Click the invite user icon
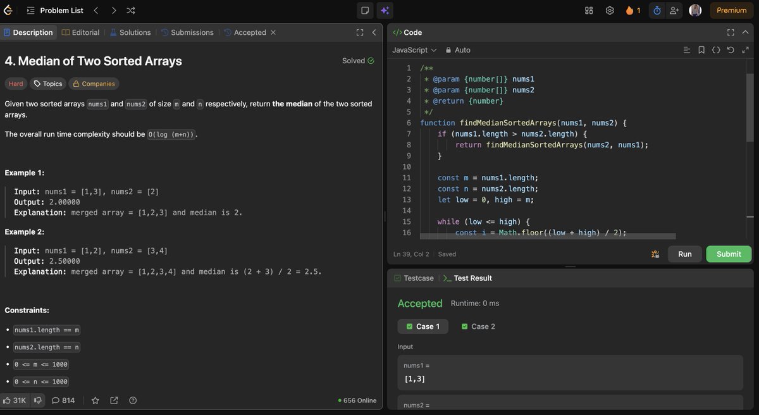Viewport: 759px width, 415px height. click(674, 10)
